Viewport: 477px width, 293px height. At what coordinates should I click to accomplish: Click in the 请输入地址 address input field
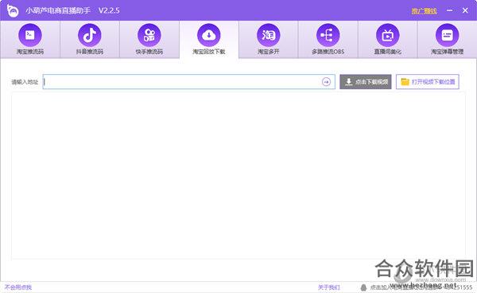click(x=188, y=82)
